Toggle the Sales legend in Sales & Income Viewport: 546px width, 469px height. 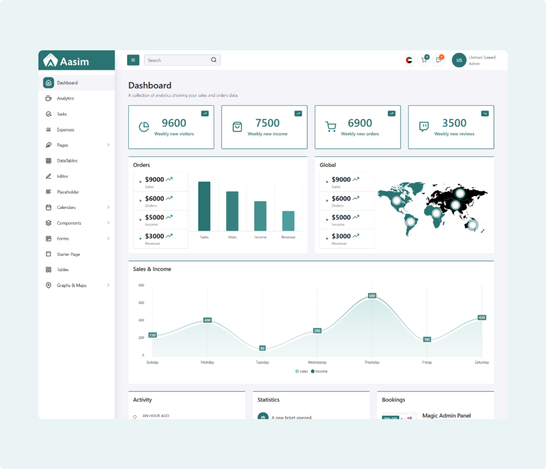[x=302, y=371]
